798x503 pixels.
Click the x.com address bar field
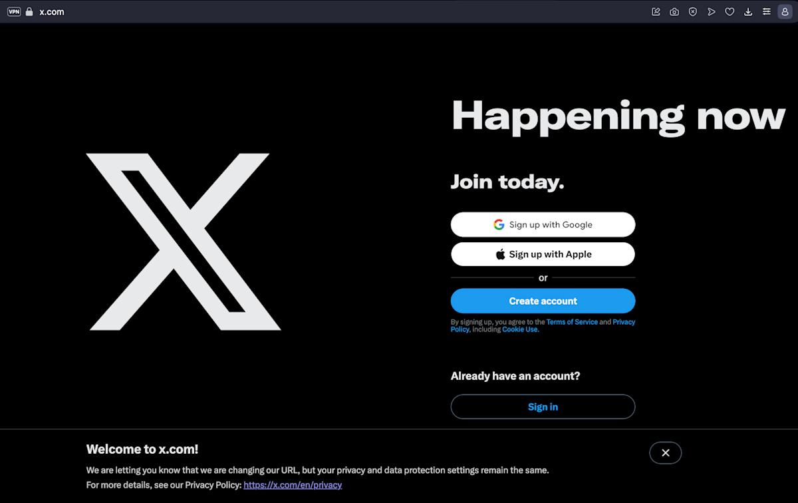tap(332, 11)
